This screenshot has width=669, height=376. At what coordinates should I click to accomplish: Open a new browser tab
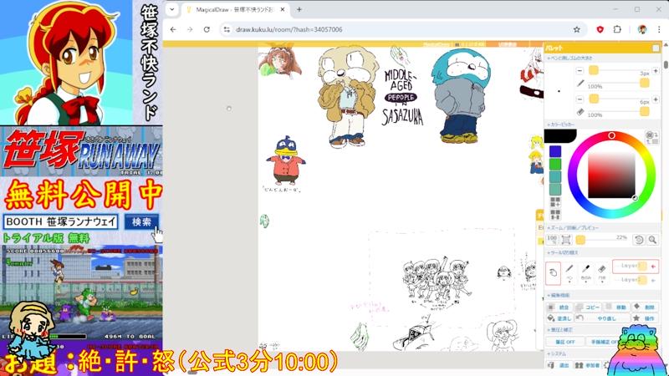pos(299,9)
